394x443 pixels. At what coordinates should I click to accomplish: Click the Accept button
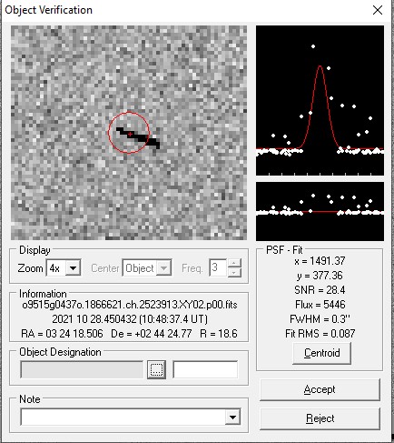coord(320,389)
